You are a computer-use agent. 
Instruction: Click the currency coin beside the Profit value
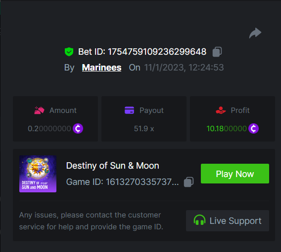253,128
